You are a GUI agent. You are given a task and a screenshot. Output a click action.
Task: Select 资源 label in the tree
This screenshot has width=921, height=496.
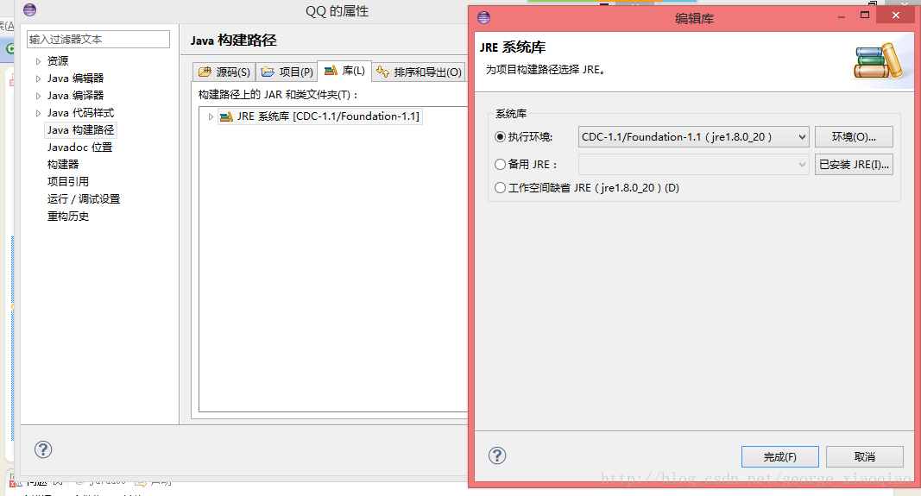click(x=58, y=61)
